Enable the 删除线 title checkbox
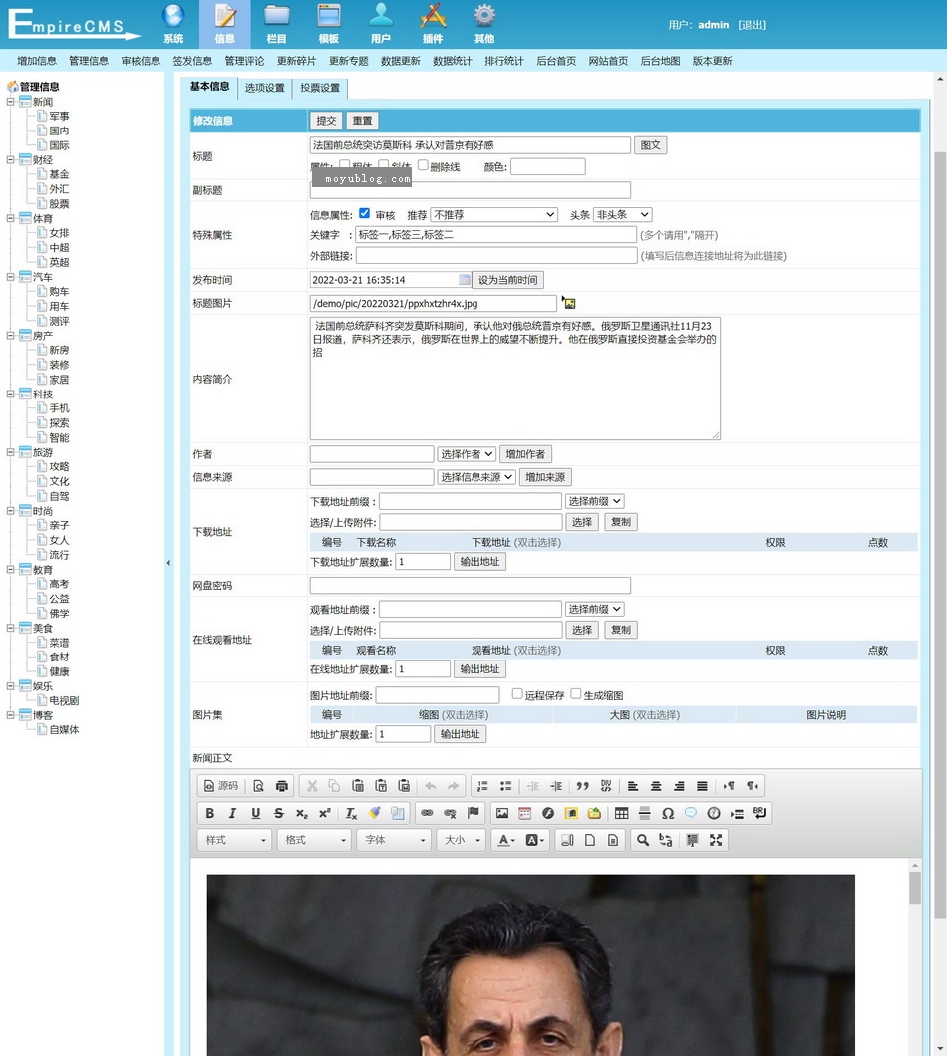This screenshot has width=947, height=1056. tap(423, 165)
